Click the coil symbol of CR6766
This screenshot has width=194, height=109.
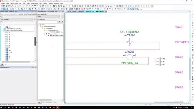pyautogui.click(x=129, y=57)
